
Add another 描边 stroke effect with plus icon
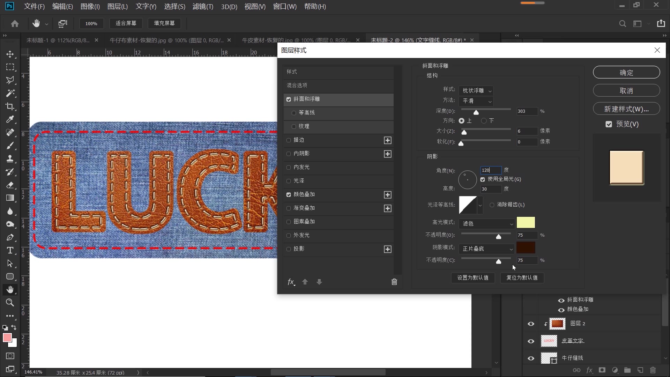pyautogui.click(x=387, y=140)
